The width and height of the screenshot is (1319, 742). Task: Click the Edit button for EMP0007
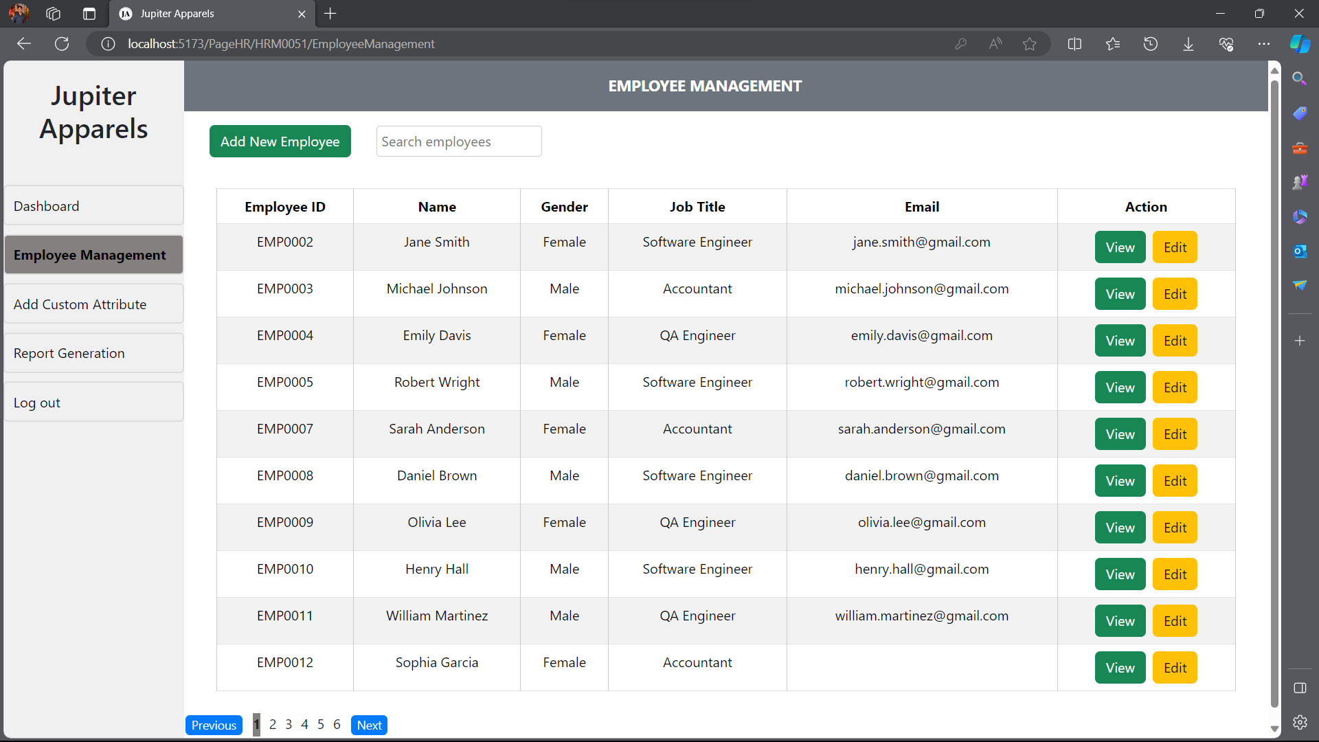click(1175, 434)
